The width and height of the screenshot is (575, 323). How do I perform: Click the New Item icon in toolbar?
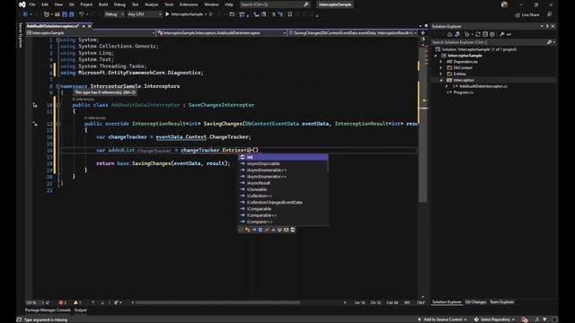coord(47,14)
